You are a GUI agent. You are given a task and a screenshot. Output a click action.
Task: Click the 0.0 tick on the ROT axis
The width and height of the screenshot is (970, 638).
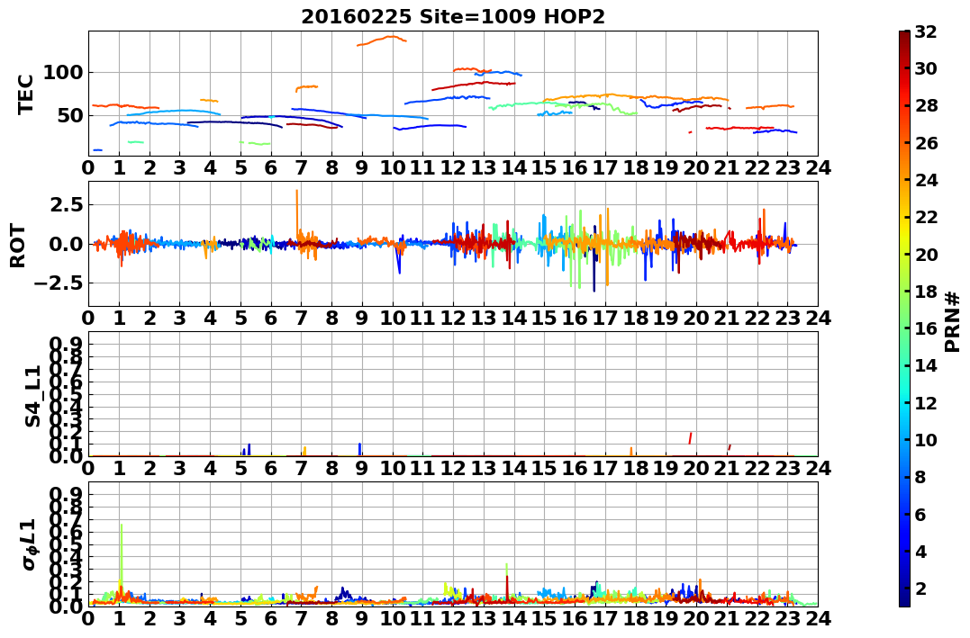coord(66,244)
